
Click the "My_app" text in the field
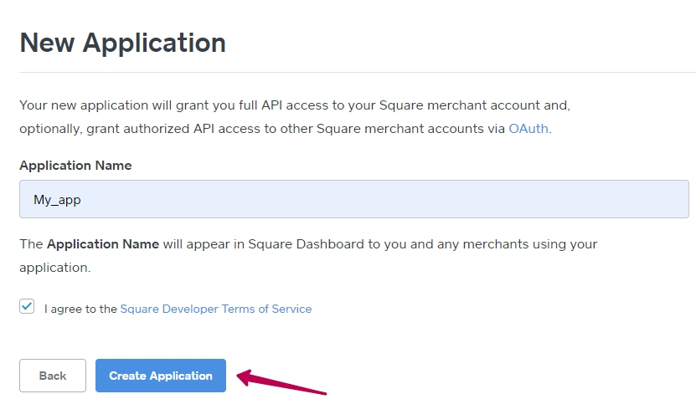click(x=57, y=200)
